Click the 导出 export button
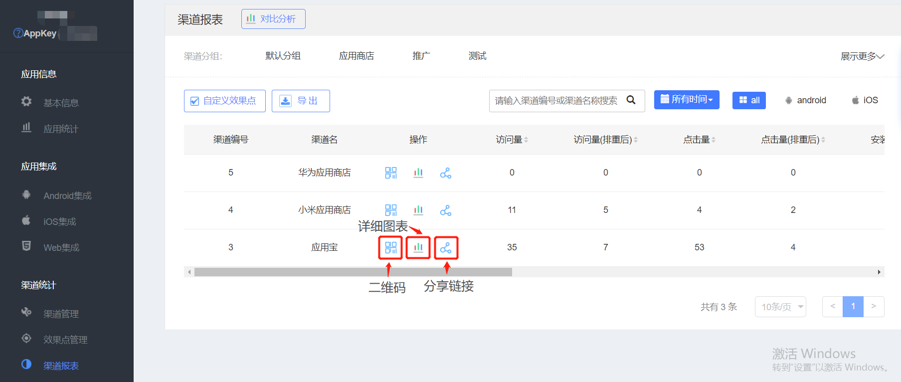The image size is (901, 382). point(301,101)
